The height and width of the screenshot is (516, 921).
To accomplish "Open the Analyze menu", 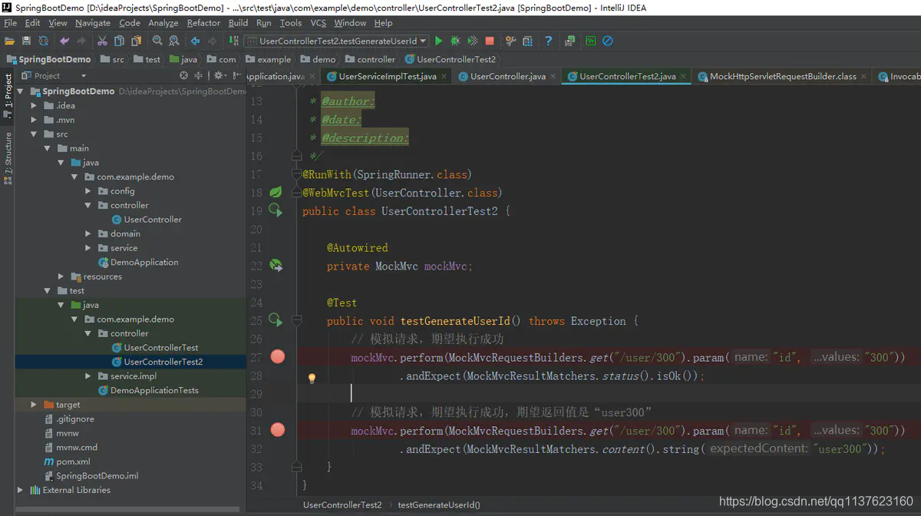I will click(163, 23).
